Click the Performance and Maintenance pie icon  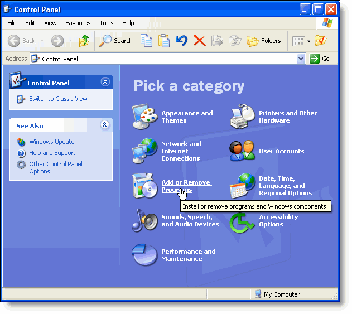[144, 255]
